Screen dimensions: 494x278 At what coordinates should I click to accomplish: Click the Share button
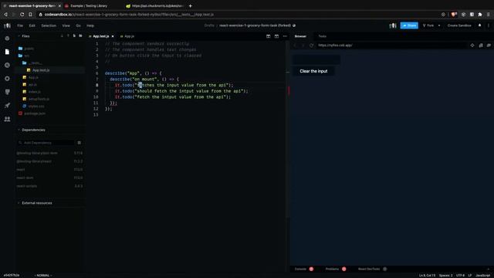point(409,25)
